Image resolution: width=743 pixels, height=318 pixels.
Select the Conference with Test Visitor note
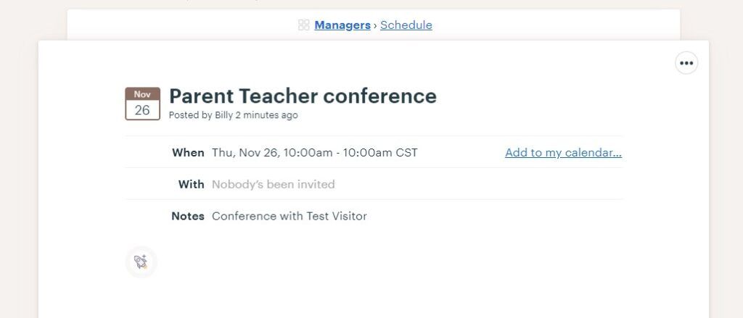290,217
